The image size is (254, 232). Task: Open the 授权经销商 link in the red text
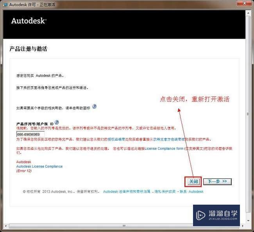click(116, 139)
